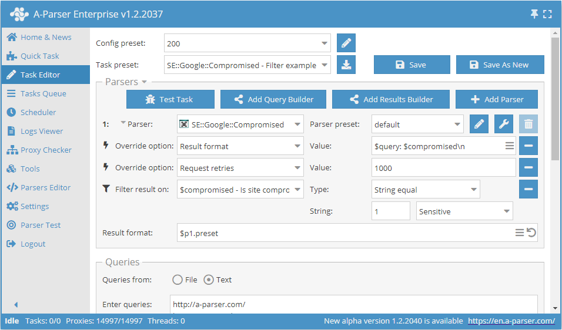Select the File radio button for queries
Image resolution: width=562 pixels, height=330 pixels.
[x=177, y=280]
